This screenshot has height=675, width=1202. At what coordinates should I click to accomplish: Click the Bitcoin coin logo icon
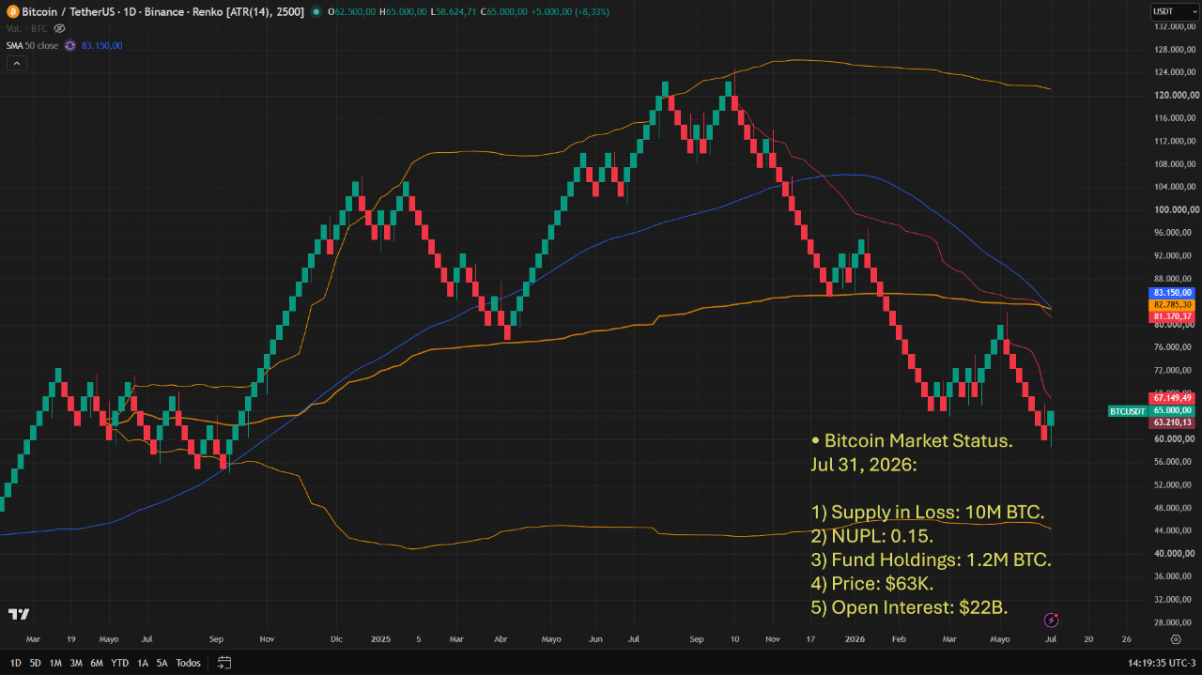point(11,11)
